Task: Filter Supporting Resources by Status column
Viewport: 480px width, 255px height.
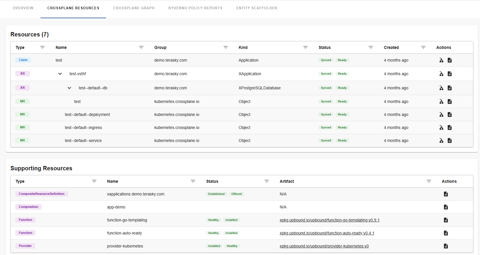Action: (267, 181)
